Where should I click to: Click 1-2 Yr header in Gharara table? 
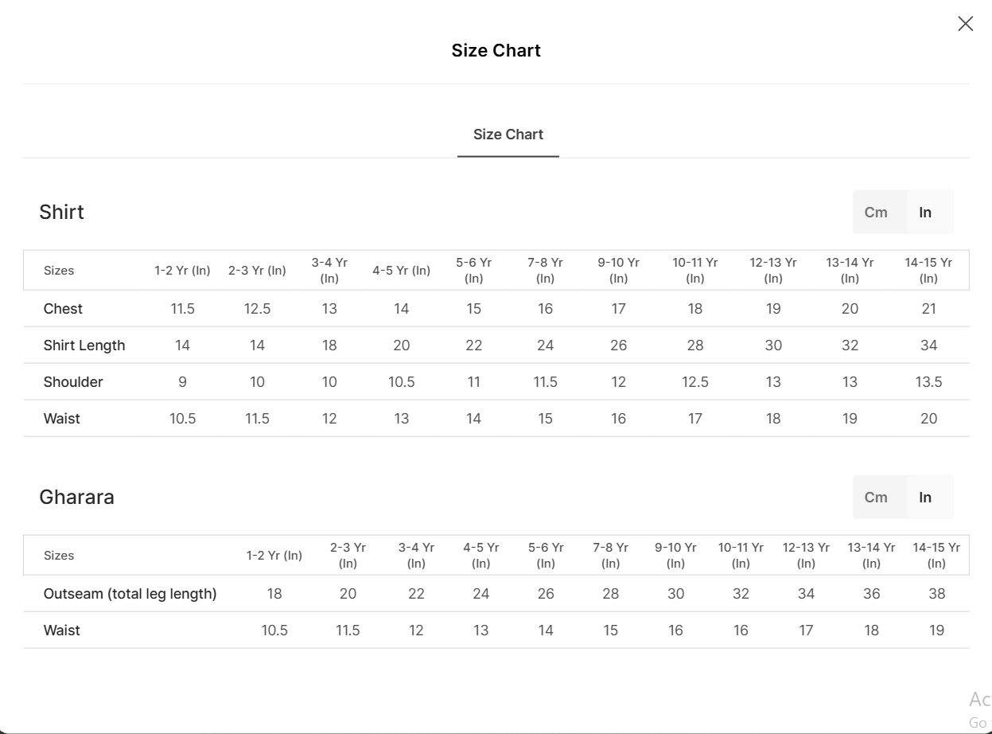274,556
